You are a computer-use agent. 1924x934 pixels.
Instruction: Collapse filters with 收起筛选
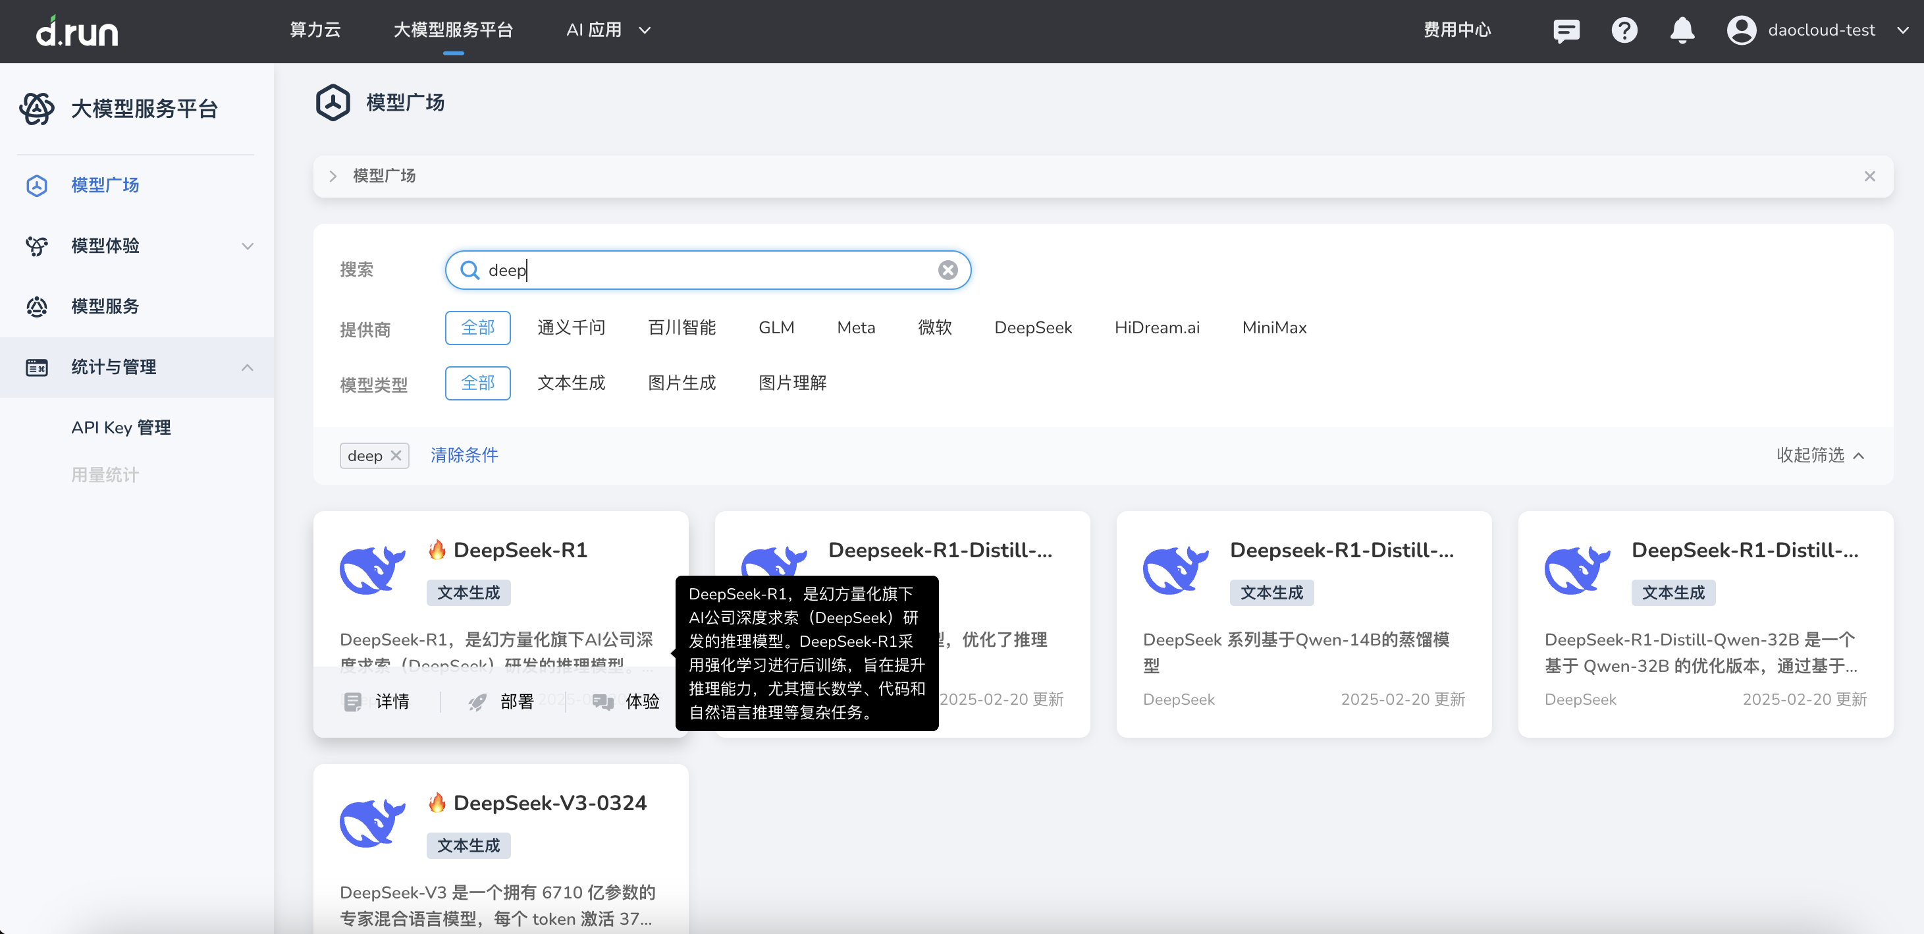coord(1820,455)
